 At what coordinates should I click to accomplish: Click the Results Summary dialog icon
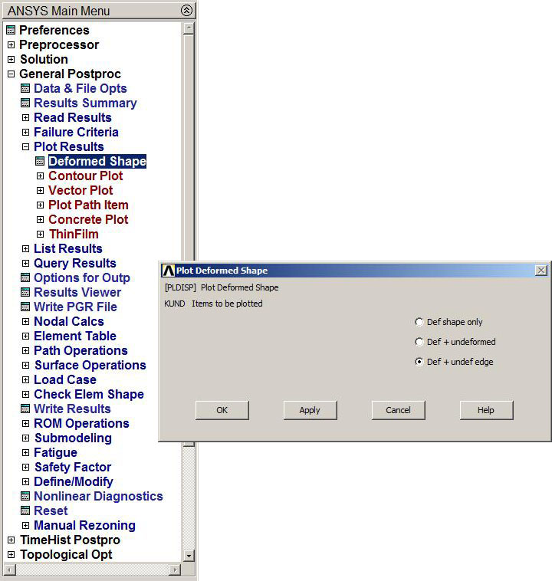pyautogui.click(x=25, y=103)
